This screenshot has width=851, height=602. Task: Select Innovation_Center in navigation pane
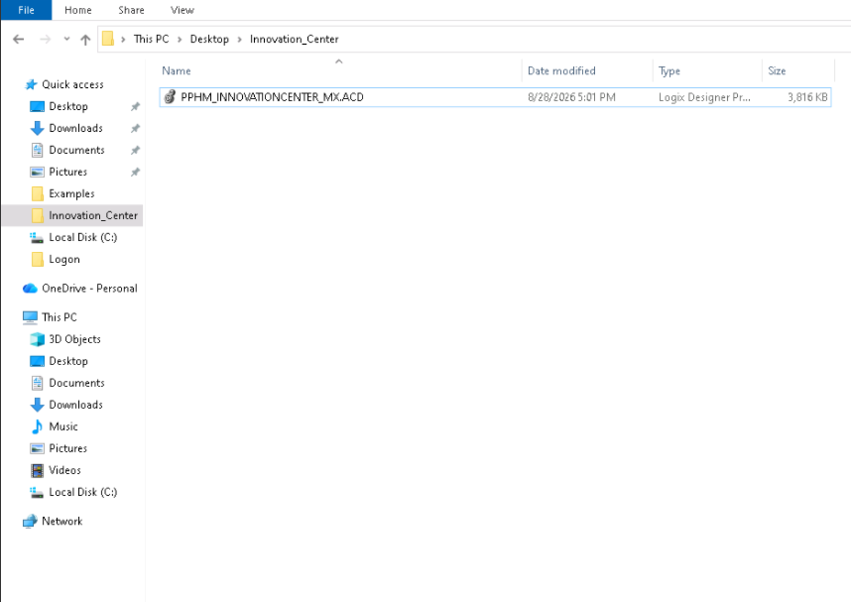click(x=93, y=215)
